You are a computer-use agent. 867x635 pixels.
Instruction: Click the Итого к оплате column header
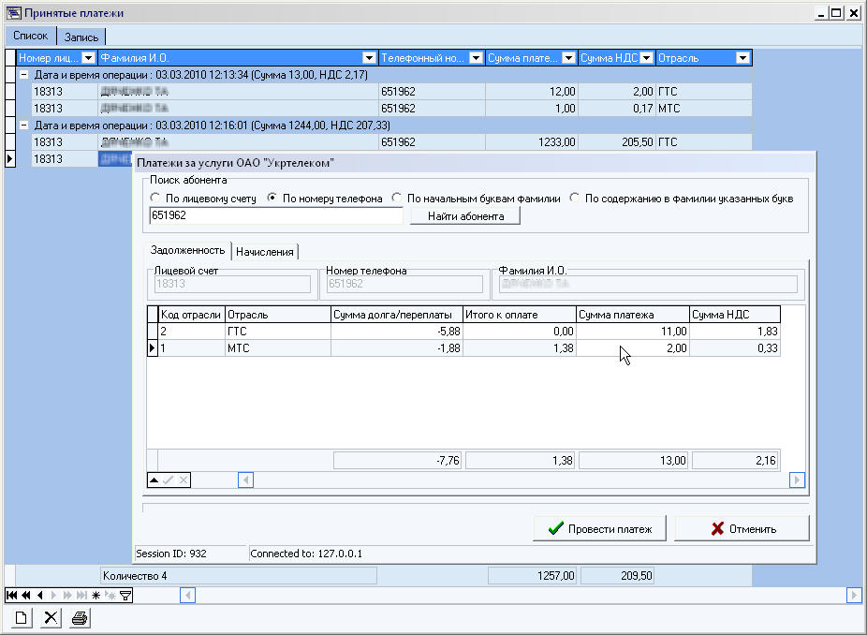coord(520,315)
